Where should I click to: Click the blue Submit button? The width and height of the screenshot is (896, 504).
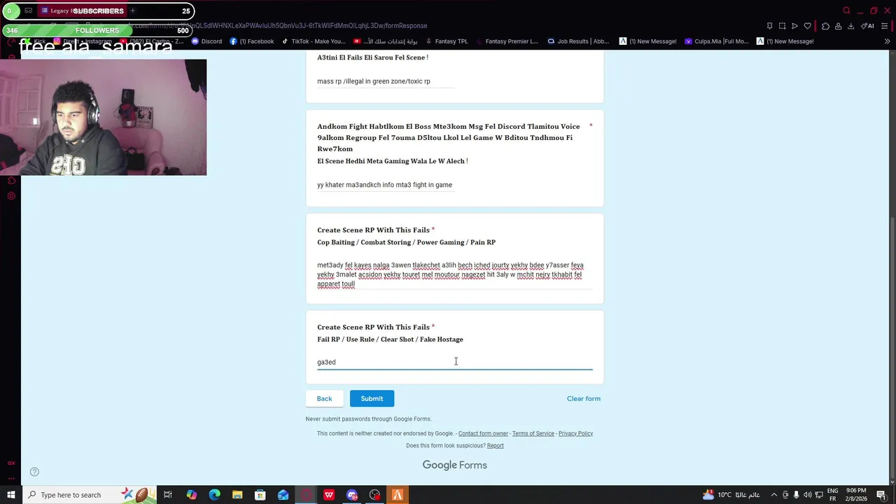372,398
